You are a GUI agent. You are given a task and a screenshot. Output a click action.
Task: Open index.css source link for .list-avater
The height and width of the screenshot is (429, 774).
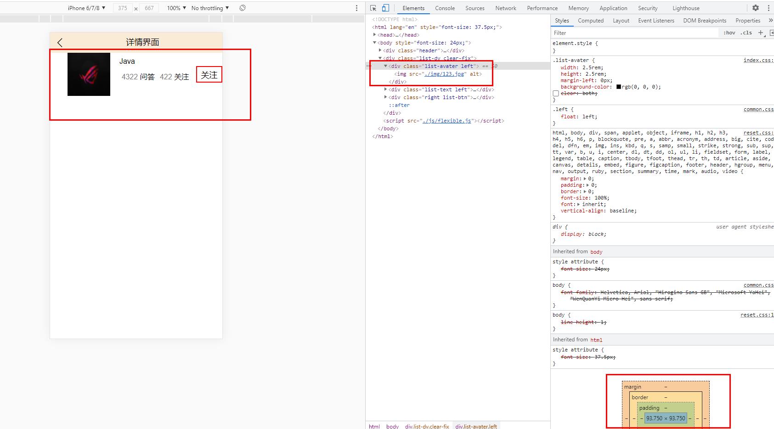(758, 60)
